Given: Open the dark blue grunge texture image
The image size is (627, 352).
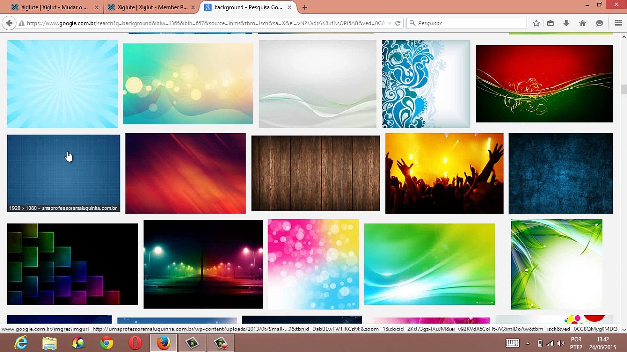Looking at the screenshot, I should tap(561, 174).
